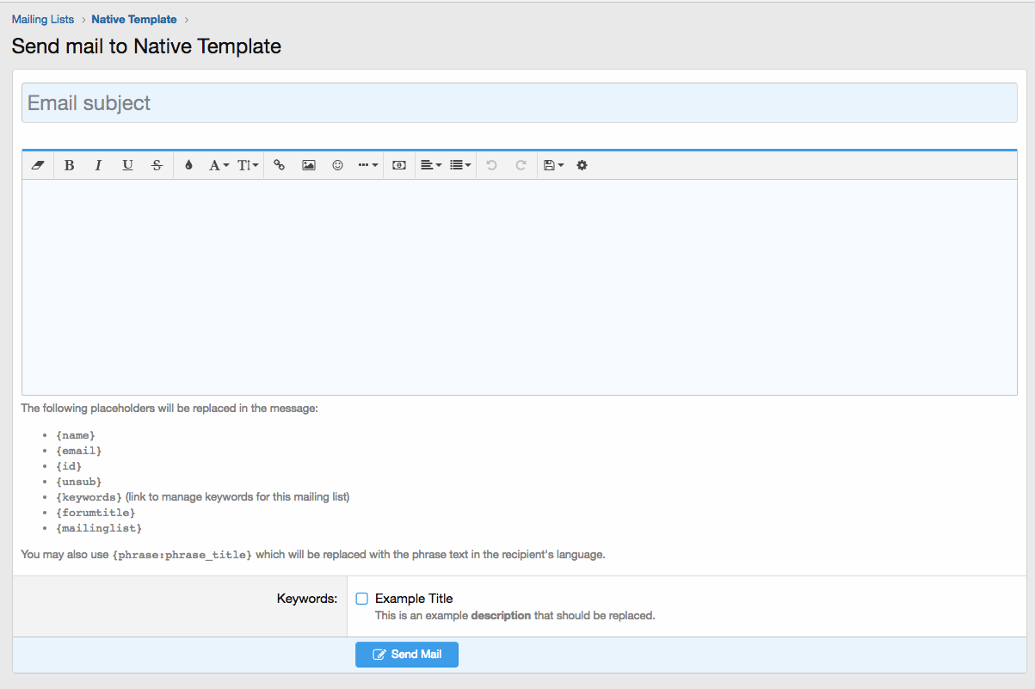This screenshot has width=1035, height=689.
Task: Insert a link with chain icon
Action: (x=280, y=165)
